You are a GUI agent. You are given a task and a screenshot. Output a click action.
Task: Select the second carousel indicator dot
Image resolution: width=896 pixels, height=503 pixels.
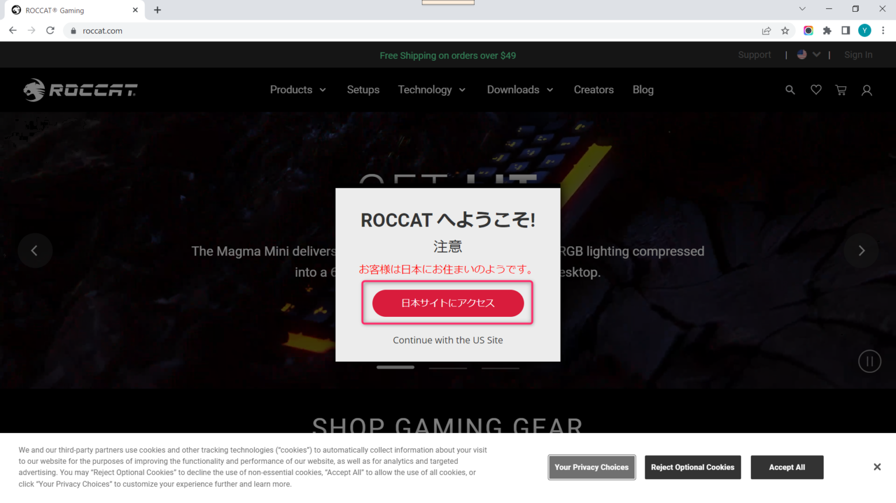pyautogui.click(x=447, y=367)
